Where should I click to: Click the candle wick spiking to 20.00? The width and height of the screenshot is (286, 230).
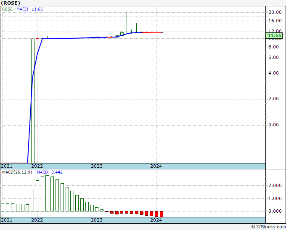pos(127,23)
